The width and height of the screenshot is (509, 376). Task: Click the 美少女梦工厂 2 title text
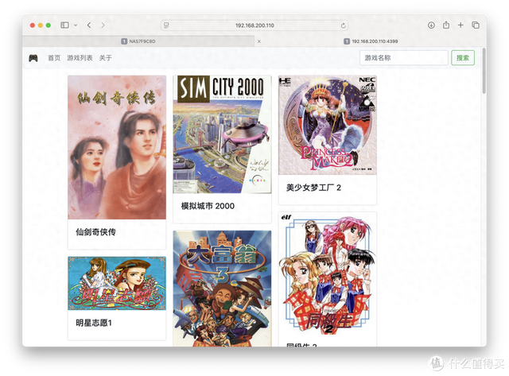313,188
